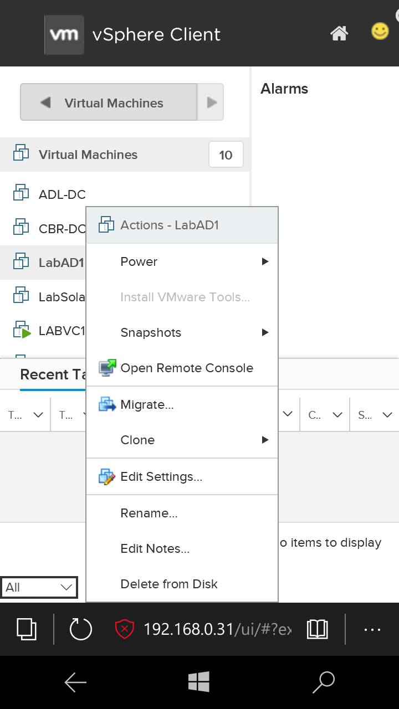Tap the phone search icon

click(324, 682)
